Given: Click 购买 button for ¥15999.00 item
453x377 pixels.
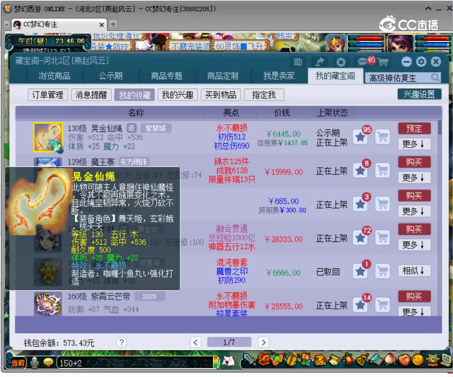Looking at the screenshot, I should (414, 162).
